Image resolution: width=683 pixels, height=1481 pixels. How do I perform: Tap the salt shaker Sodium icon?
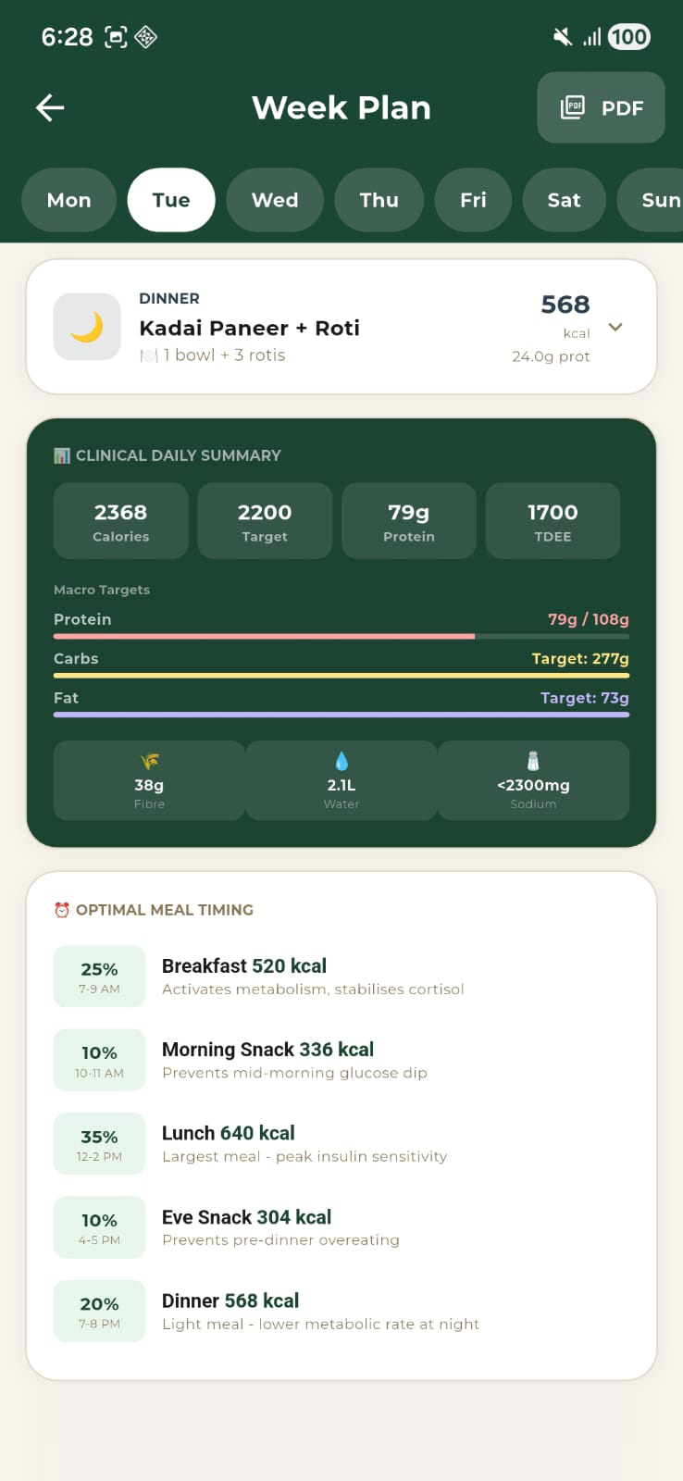point(533,760)
